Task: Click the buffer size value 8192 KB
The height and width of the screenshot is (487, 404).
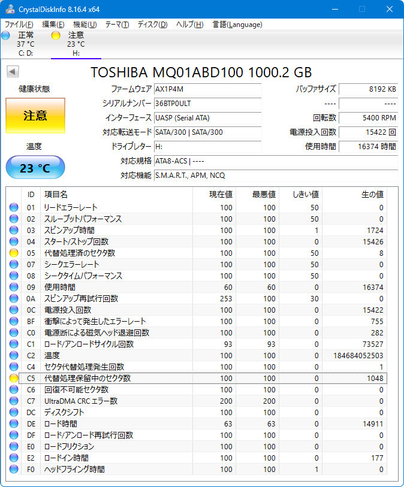Action: pyautogui.click(x=368, y=89)
